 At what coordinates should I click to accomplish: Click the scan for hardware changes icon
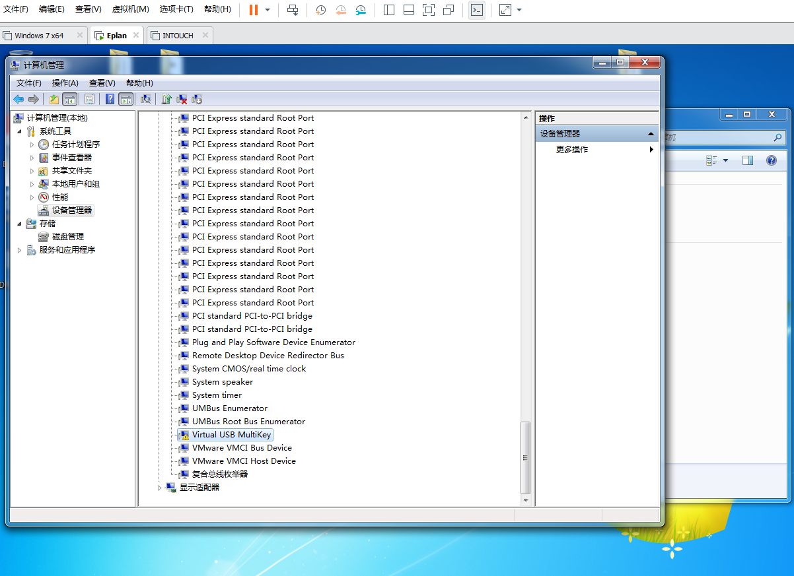tap(146, 99)
